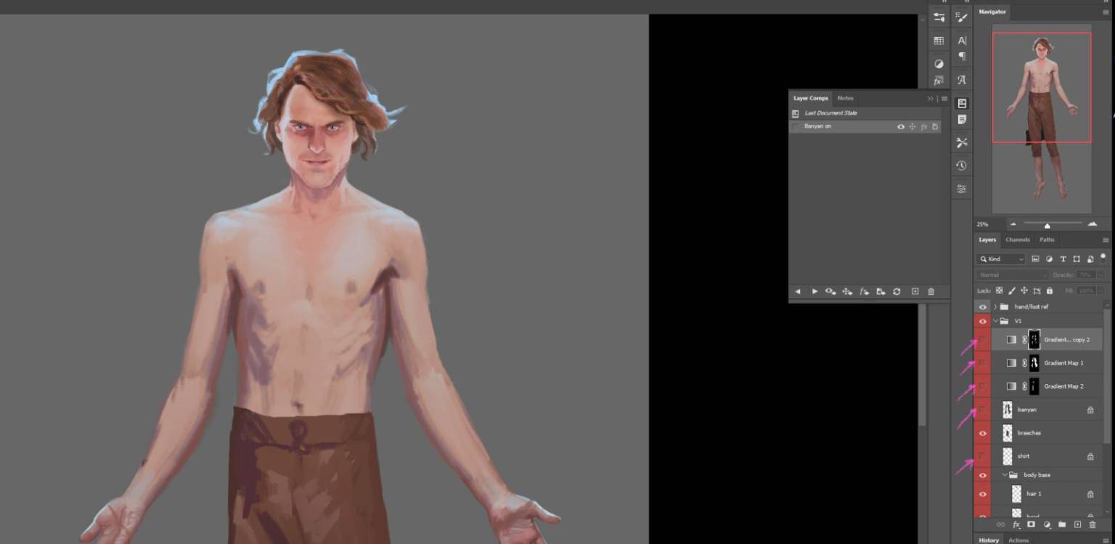Select the Gradient Map 1 layer
Screen dimensions: 1115x544
1063,363
